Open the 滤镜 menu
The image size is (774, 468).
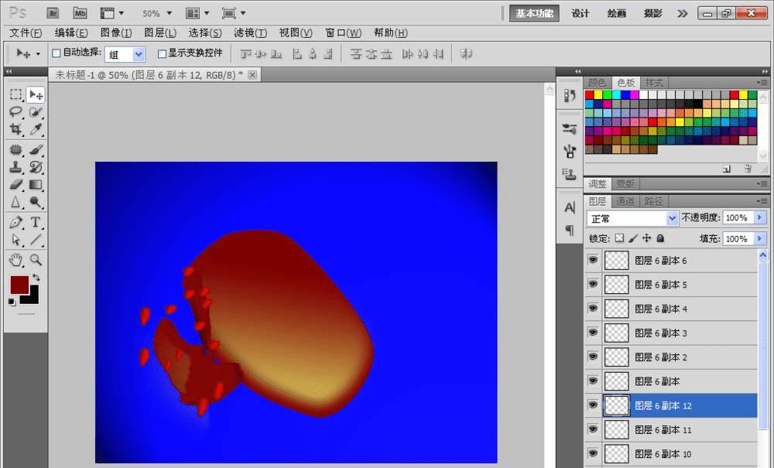click(x=250, y=32)
